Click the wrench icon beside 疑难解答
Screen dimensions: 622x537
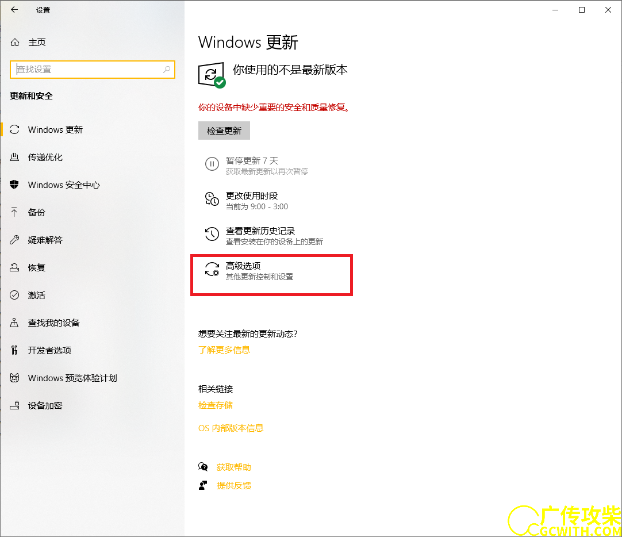pos(14,240)
